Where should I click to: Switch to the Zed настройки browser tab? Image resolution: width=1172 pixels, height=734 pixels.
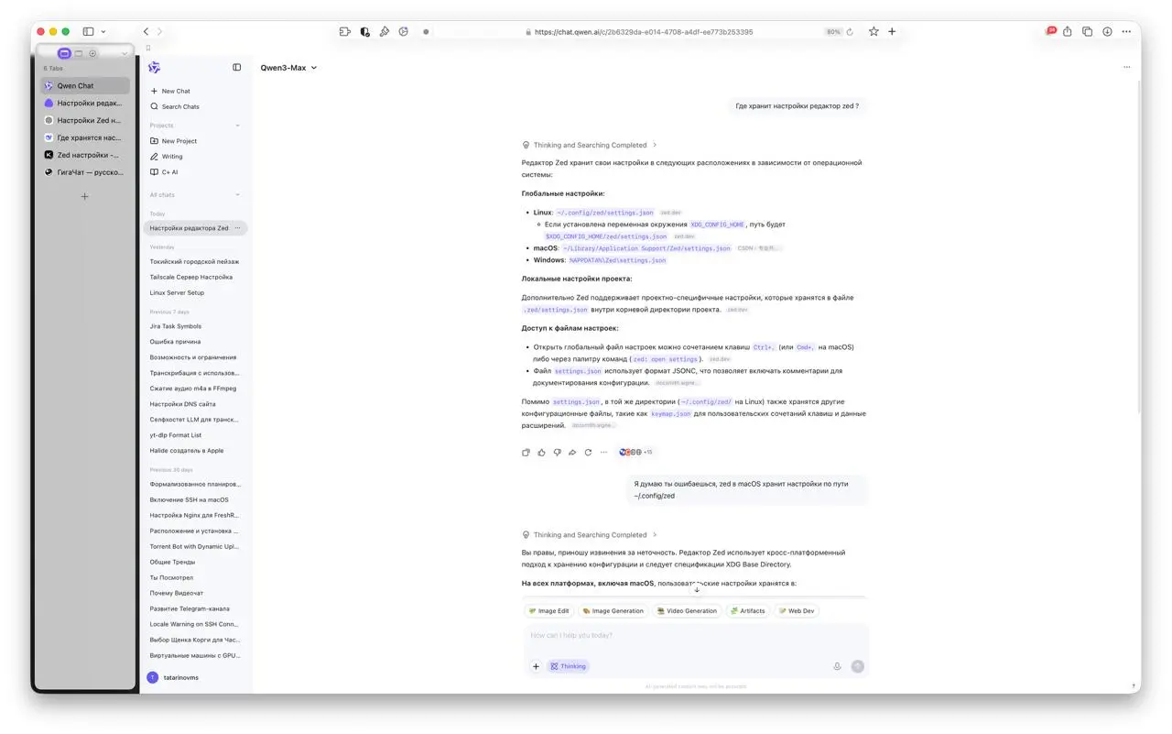click(85, 155)
